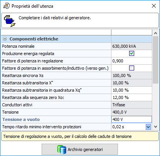The image size is (160, 156).
Task: Open Tempo ritardo minimo intervento protezioni dropdown
Action: pyautogui.click(x=148, y=127)
